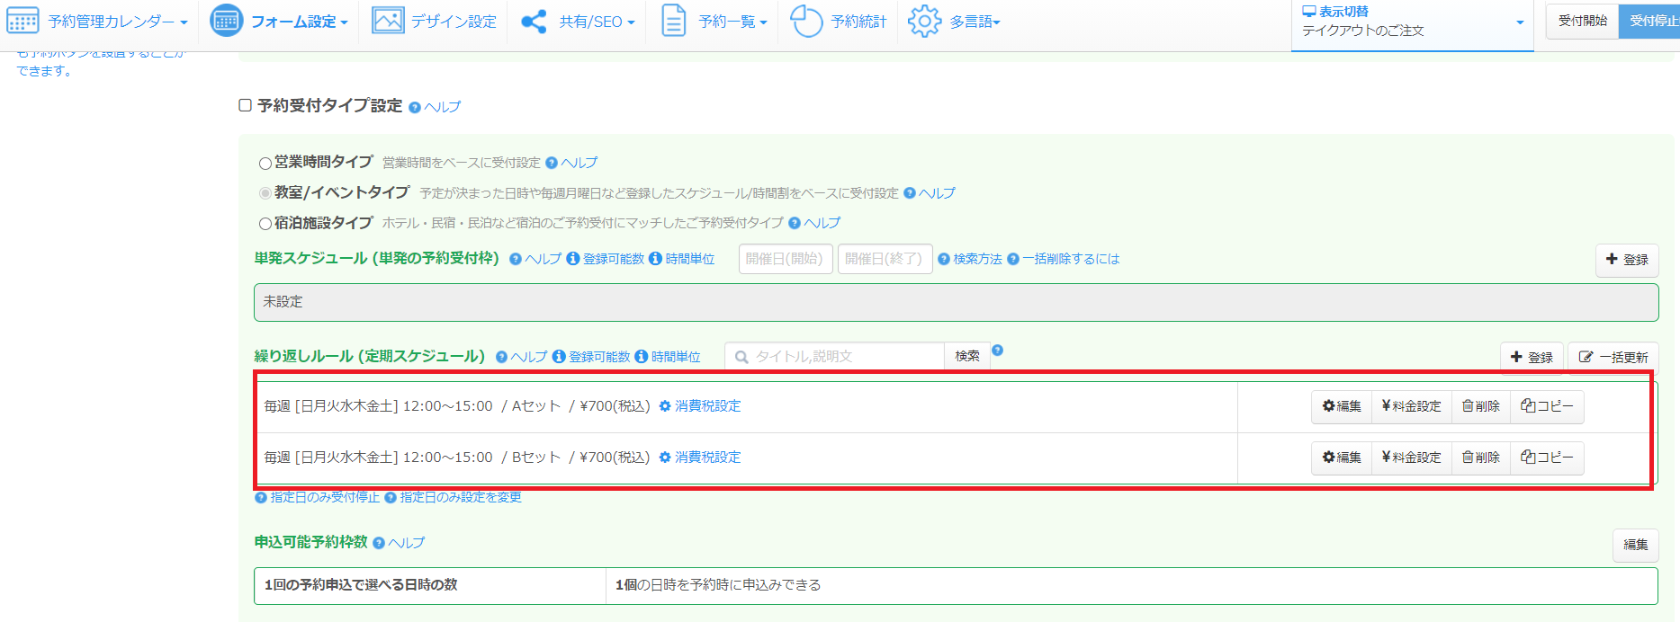Open the 予約管理カレンダー dropdown menu
This screenshot has height=622, width=1680.
coord(118,22)
